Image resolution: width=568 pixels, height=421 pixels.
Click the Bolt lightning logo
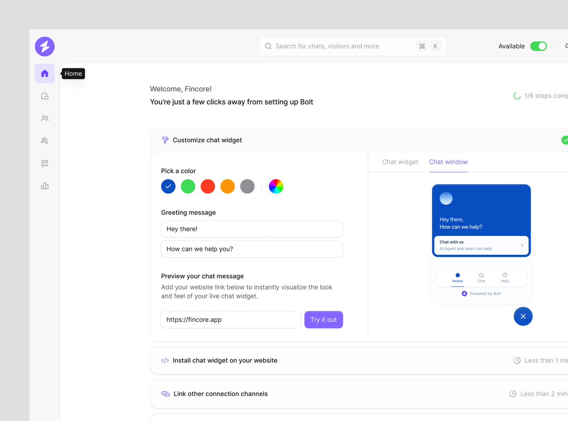(45, 46)
